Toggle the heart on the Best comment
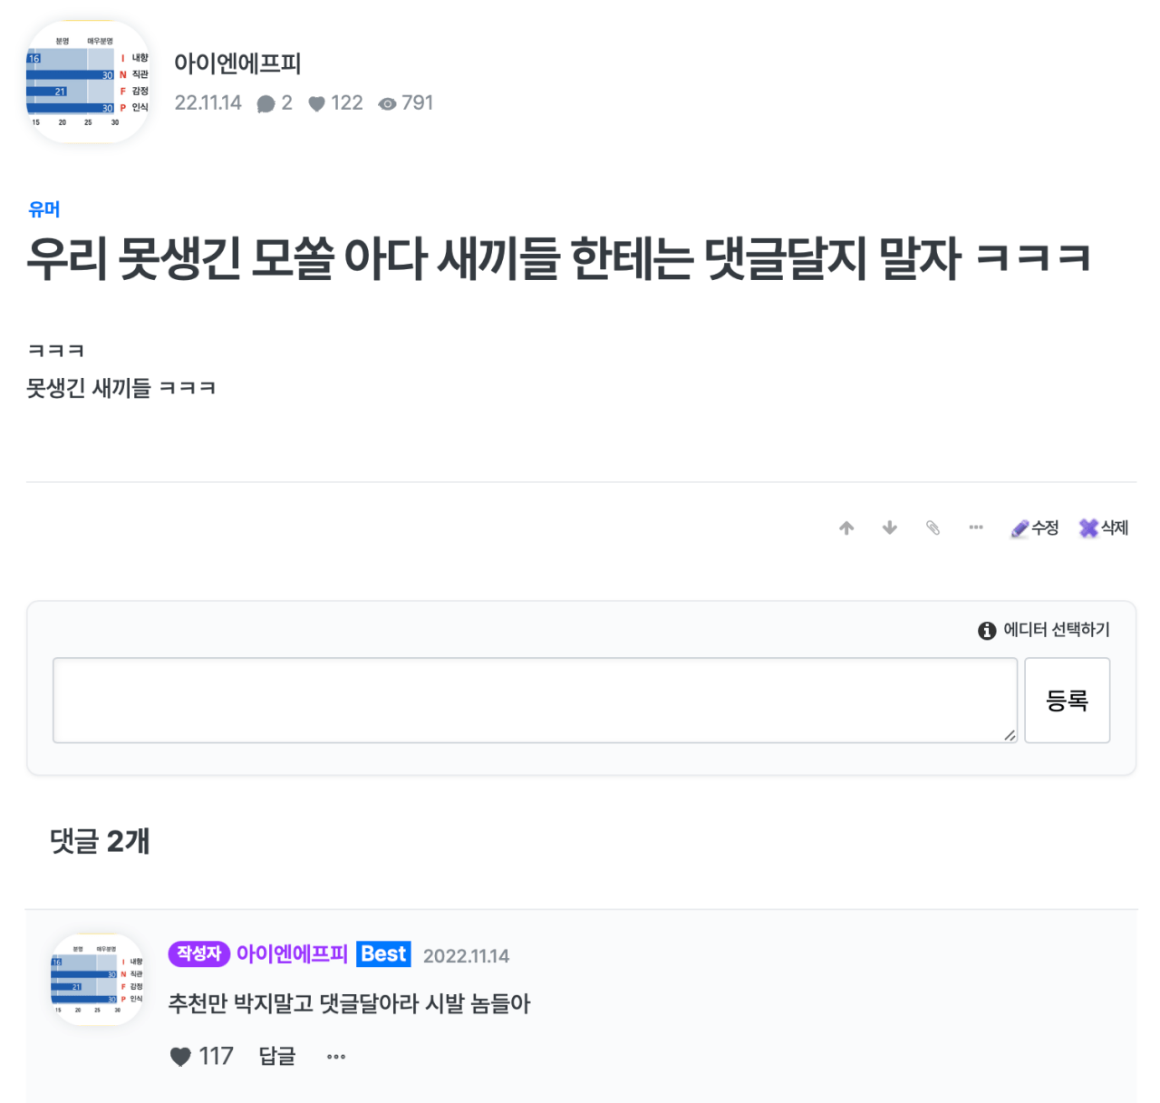This screenshot has width=1160, height=1103. tap(180, 1056)
